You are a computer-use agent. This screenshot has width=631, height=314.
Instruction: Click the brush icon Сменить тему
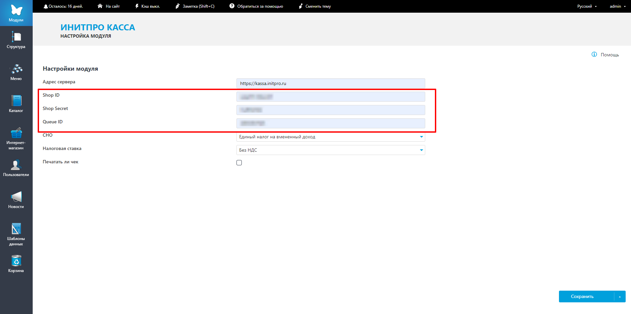tap(300, 6)
